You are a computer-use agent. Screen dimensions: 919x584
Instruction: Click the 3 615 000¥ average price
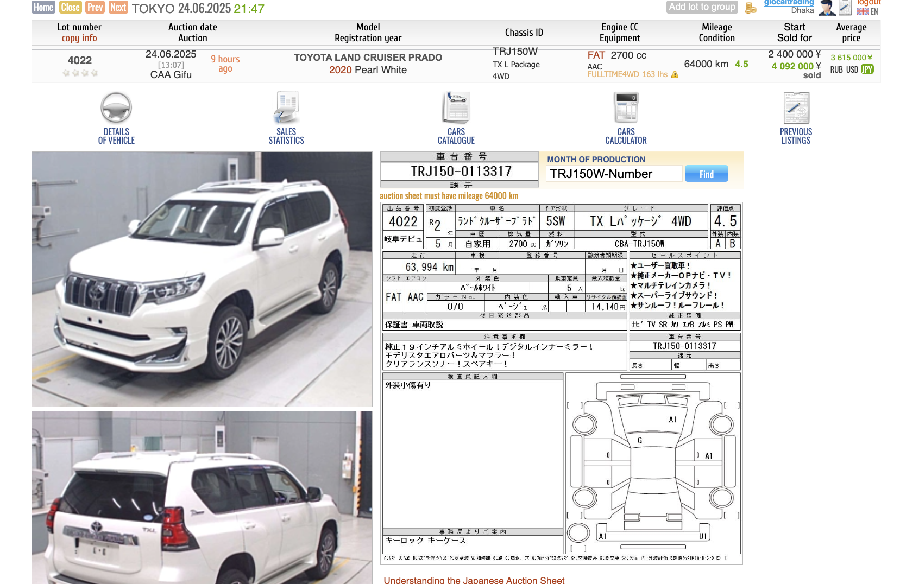click(x=851, y=58)
